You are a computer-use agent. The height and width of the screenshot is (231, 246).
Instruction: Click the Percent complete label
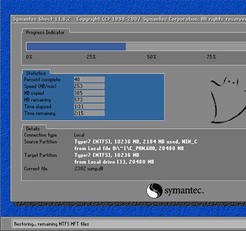(x=42, y=80)
